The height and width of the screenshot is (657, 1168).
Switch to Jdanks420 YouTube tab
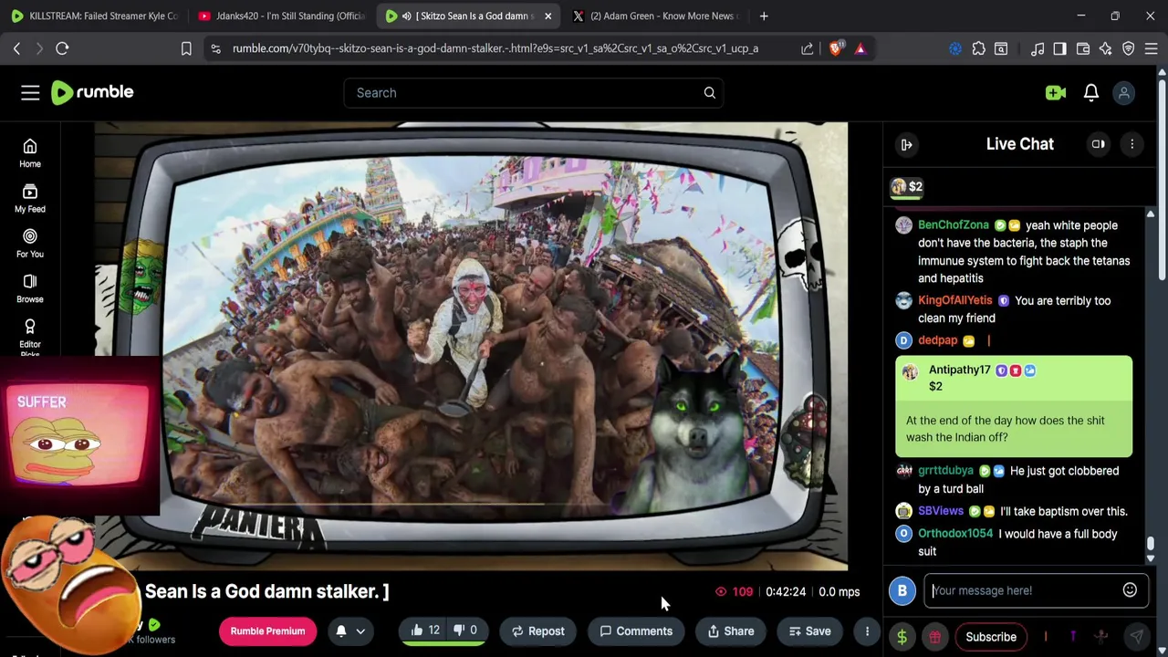point(281,16)
